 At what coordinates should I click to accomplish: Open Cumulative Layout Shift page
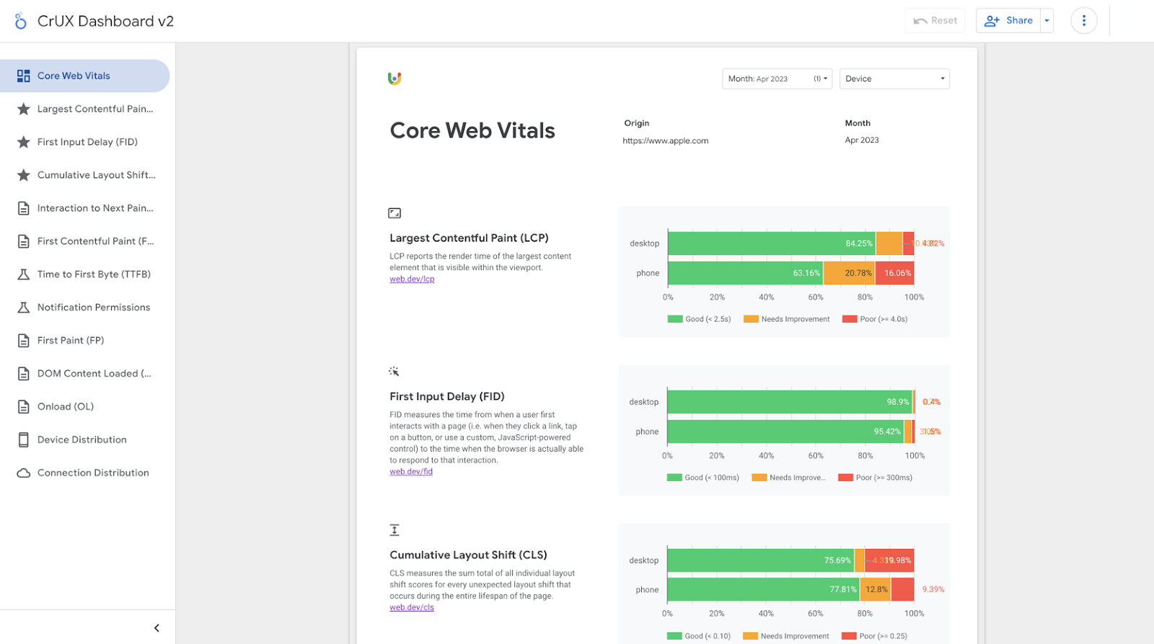[84, 175]
